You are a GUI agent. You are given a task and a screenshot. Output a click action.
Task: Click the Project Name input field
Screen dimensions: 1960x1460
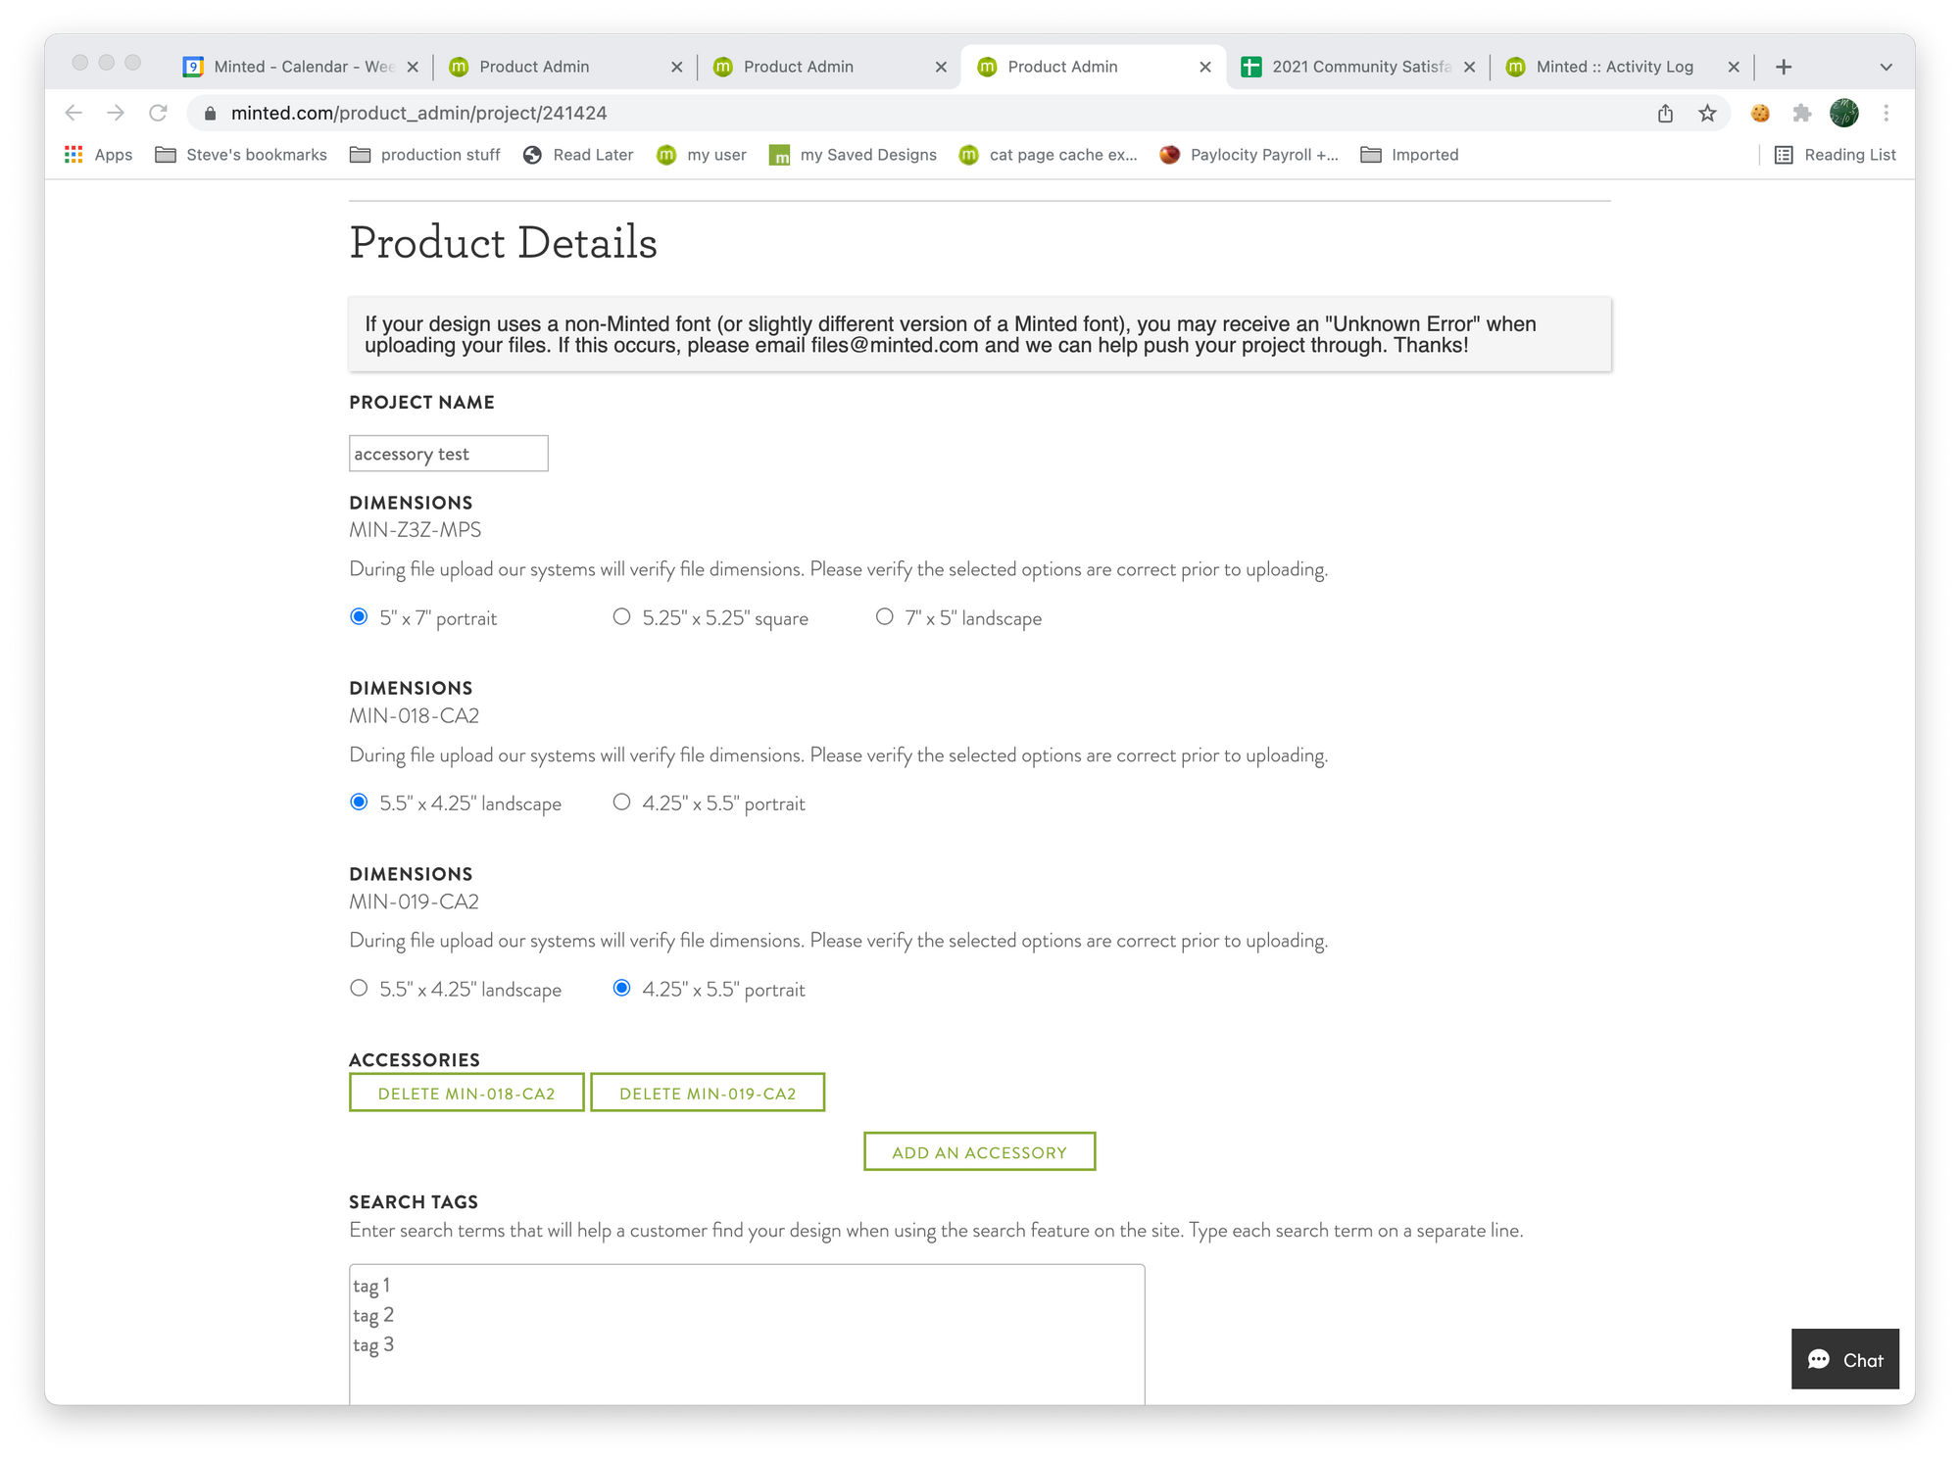(448, 454)
